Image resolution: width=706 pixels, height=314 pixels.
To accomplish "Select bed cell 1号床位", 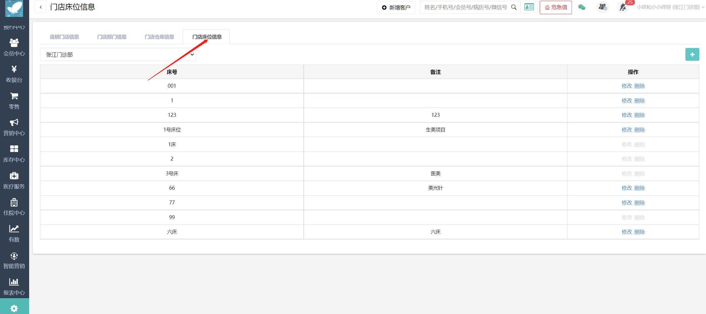I will point(172,130).
